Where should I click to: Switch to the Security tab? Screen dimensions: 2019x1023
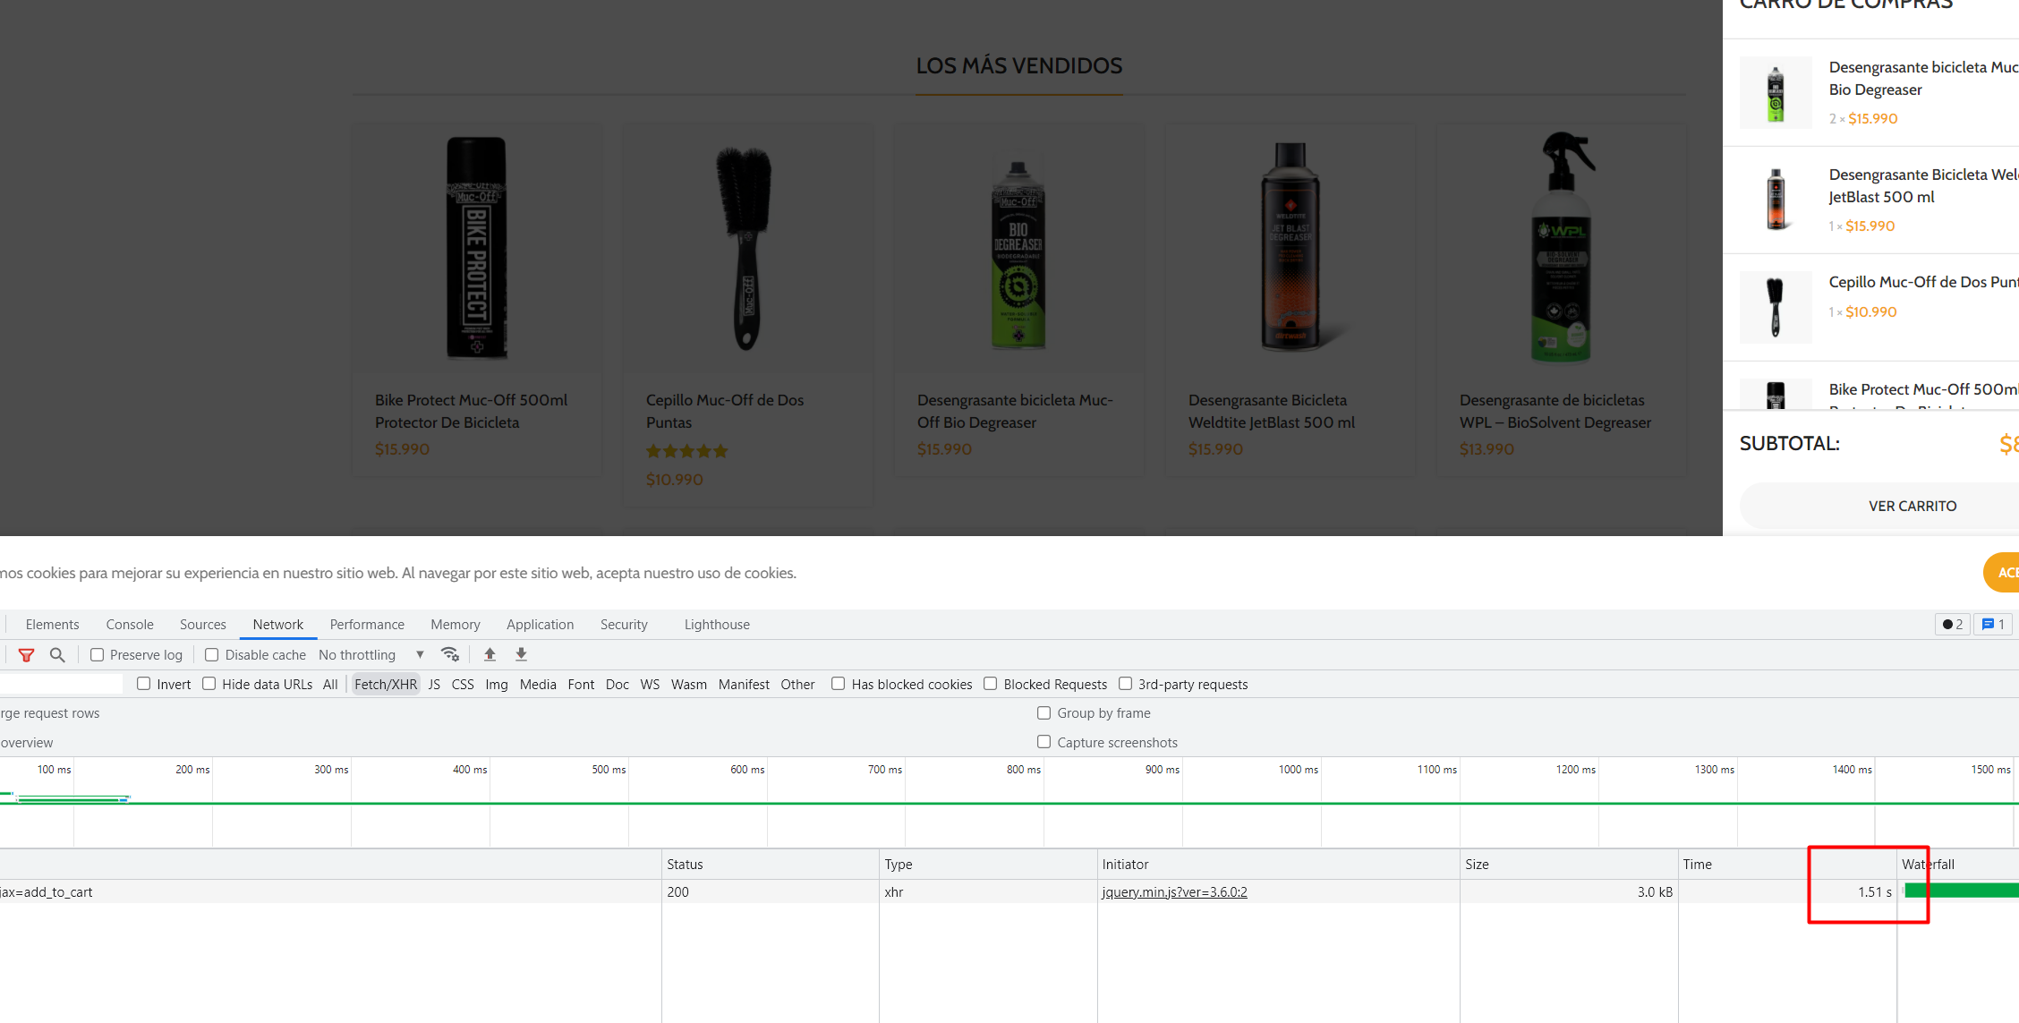(x=624, y=625)
